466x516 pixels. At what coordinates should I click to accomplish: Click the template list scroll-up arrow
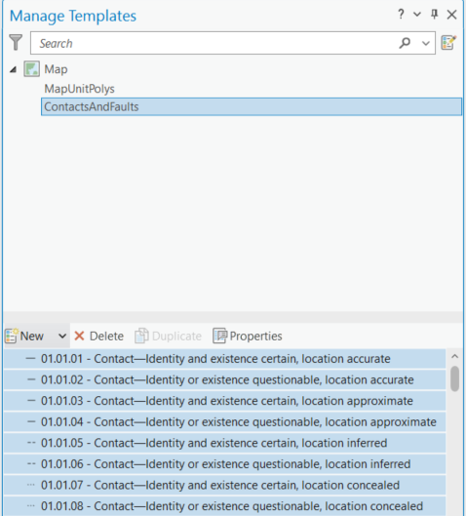455,356
